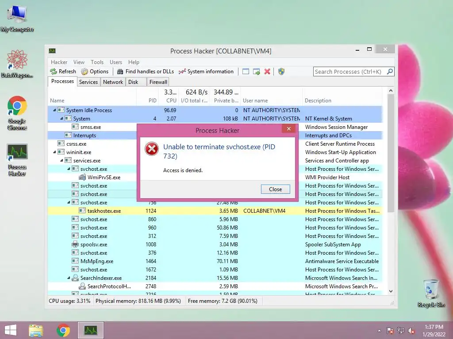453x339 pixels.
Task: Click the scrollbar up arrow
Action: tap(391, 90)
